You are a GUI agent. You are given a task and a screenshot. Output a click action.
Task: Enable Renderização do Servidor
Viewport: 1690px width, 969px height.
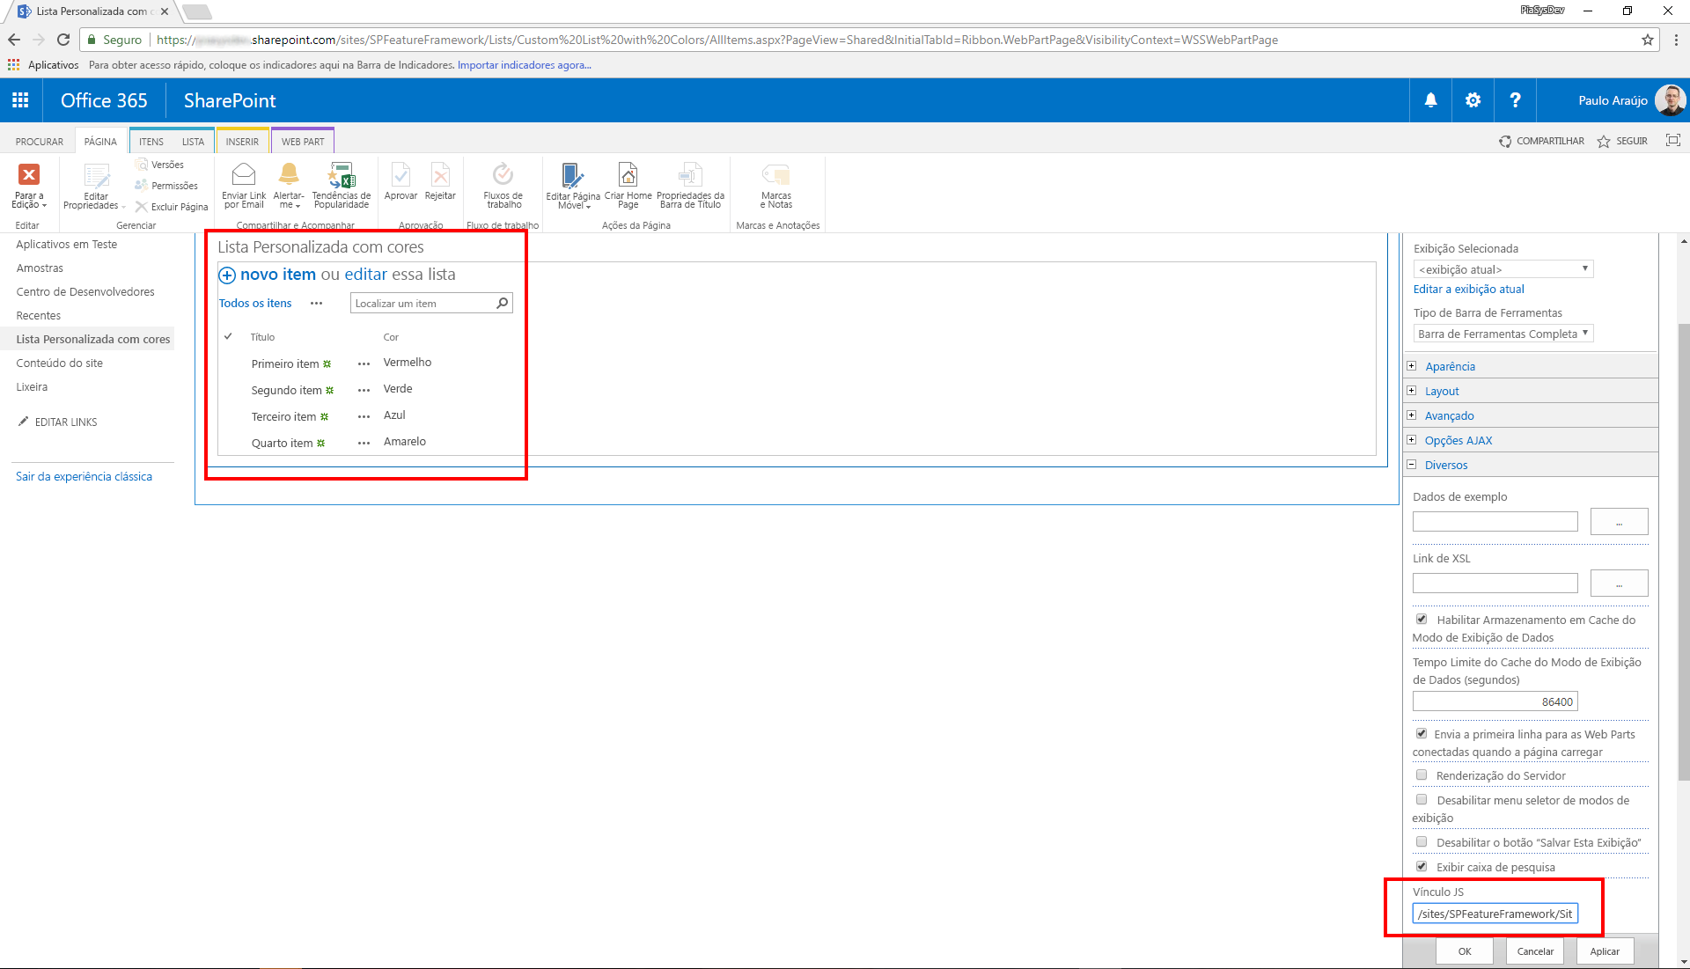coord(1422,774)
